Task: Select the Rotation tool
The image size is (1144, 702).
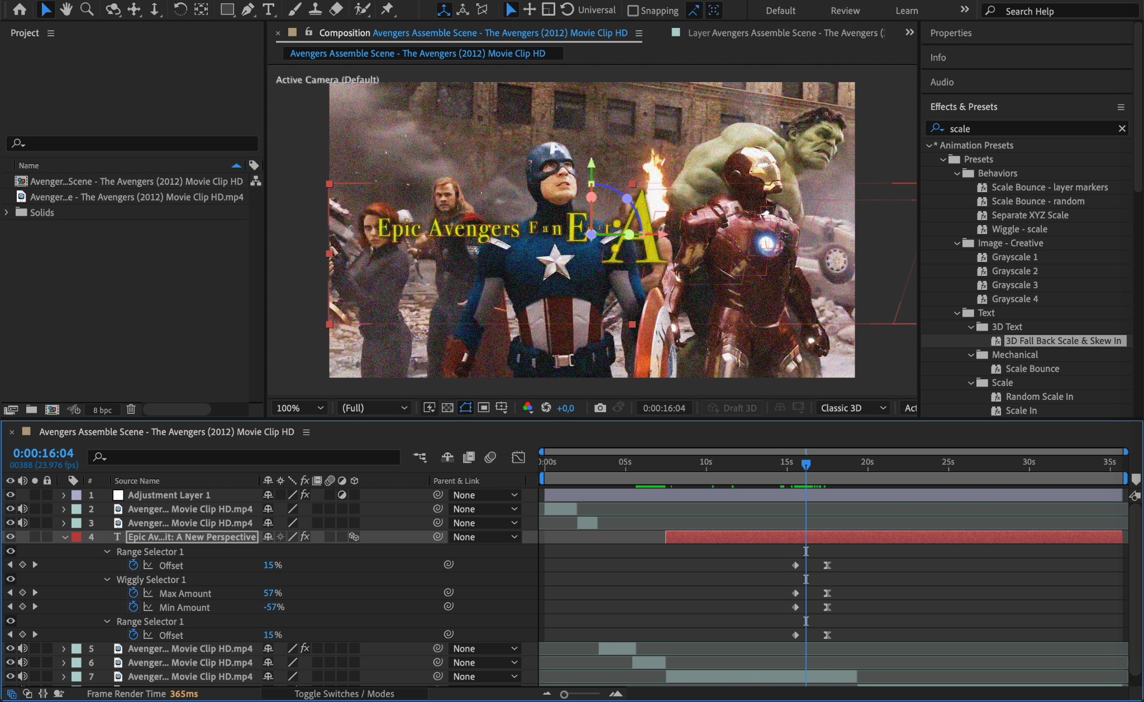Action: [180, 9]
